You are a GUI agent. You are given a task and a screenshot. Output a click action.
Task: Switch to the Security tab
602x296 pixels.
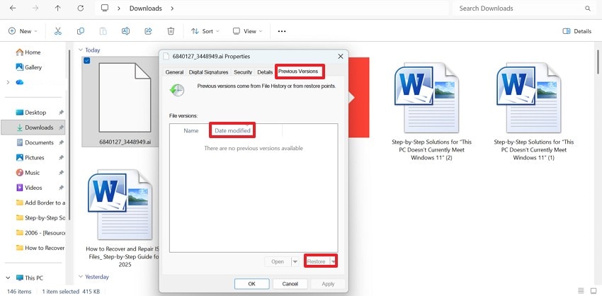243,72
